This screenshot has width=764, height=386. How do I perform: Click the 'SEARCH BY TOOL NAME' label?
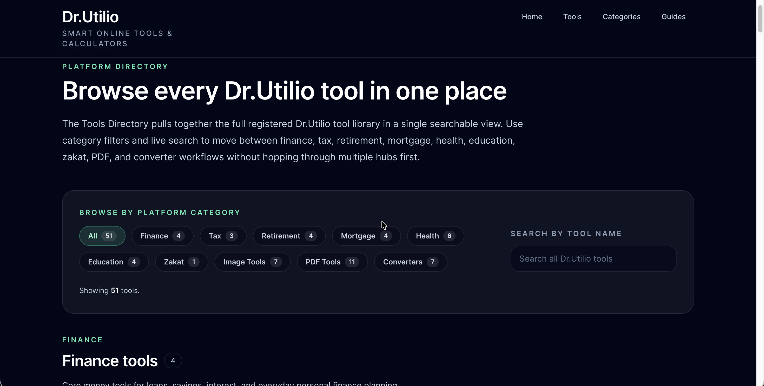[566, 234]
